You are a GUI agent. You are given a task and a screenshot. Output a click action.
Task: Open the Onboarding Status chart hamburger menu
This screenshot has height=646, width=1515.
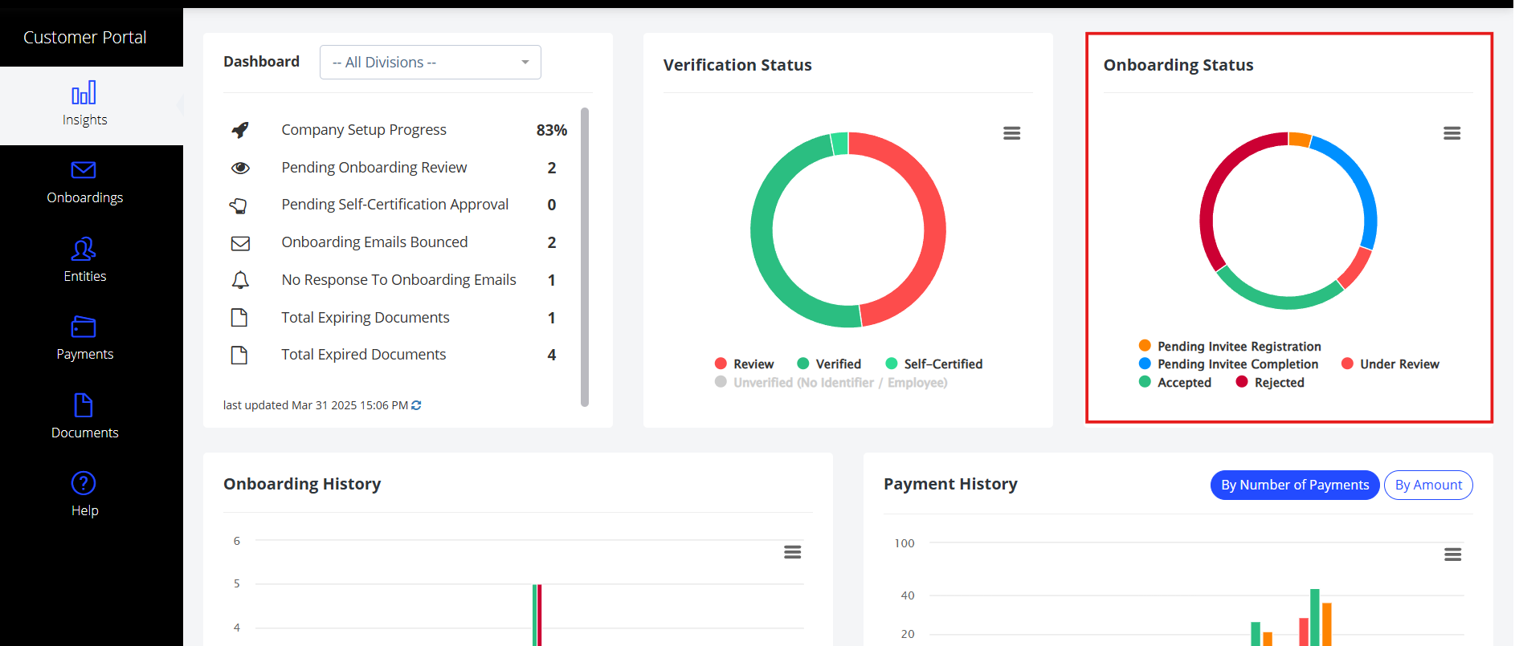pos(1452,133)
